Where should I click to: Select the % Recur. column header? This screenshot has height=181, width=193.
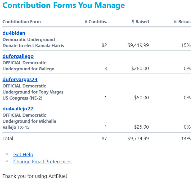[x=182, y=22]
